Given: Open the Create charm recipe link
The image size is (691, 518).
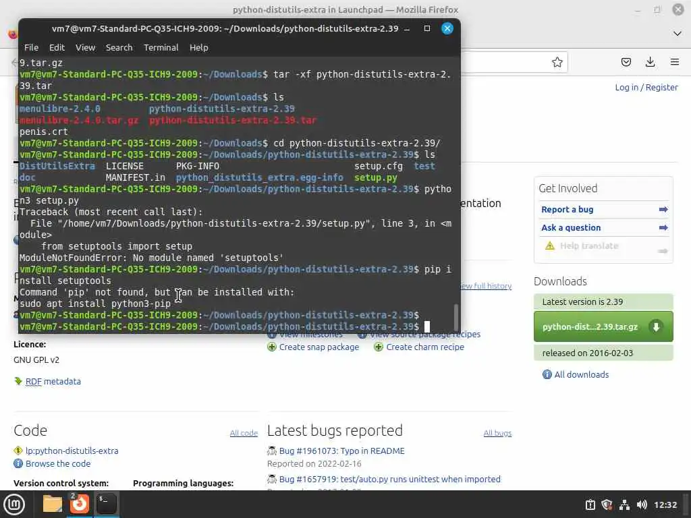Looking at the screenshot, I should point(425,347).
